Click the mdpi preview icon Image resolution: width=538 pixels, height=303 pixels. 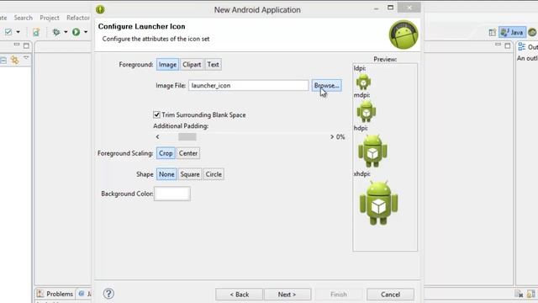point(367,111)
